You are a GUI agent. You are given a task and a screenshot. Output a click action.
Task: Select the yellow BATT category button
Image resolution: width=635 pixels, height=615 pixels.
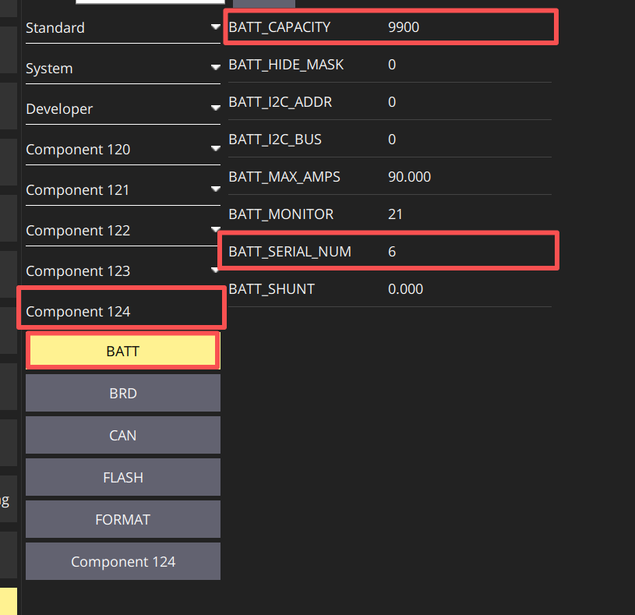(122, 351)
